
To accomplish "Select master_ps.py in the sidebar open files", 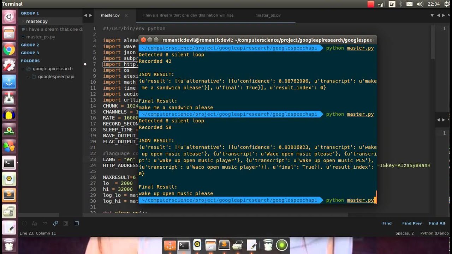I will 41,37.
